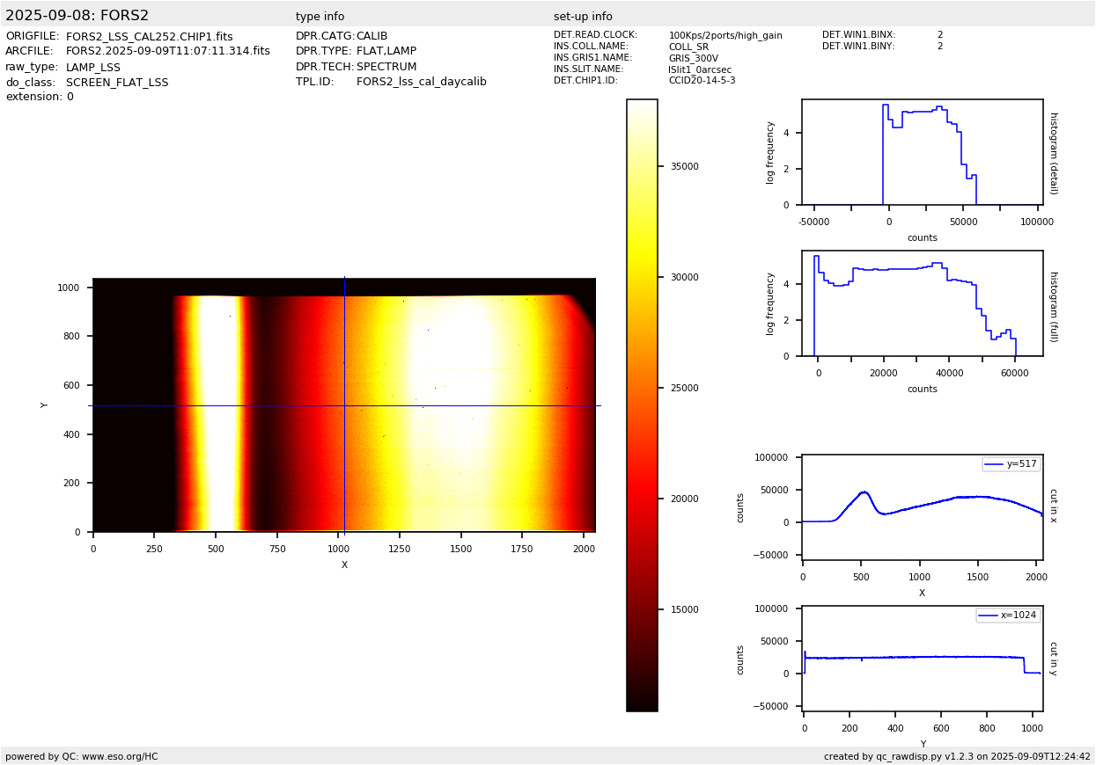Click the 1000 tick on the image Y axis
Viewport: 1096px width, 765px height.
[x=70, y=288]
